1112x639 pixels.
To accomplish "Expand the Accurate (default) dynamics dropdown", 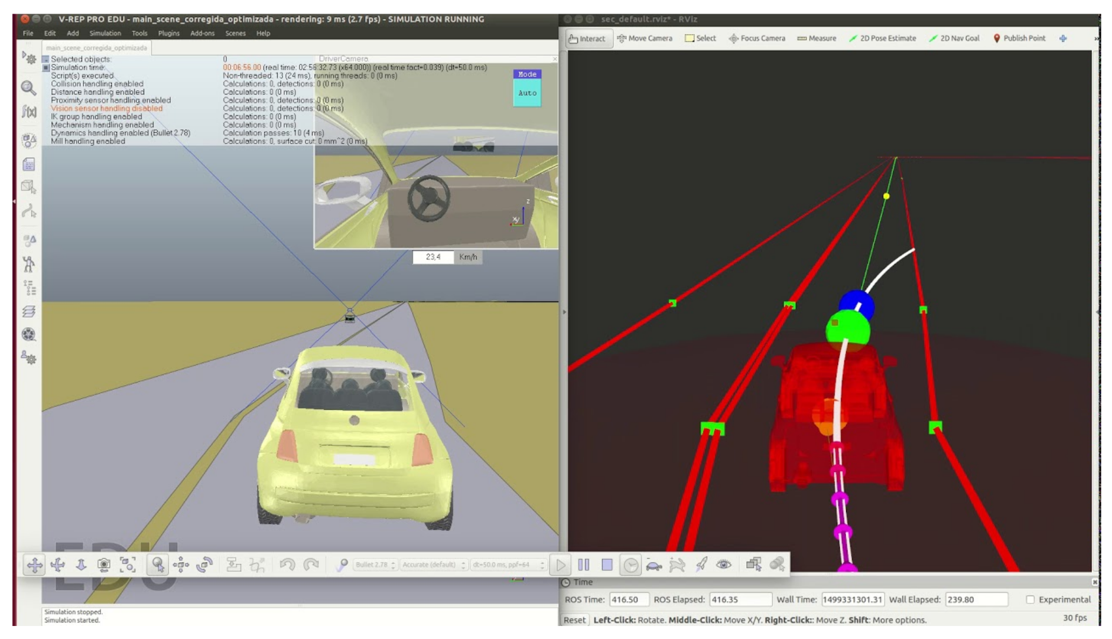I will point(433,565).
